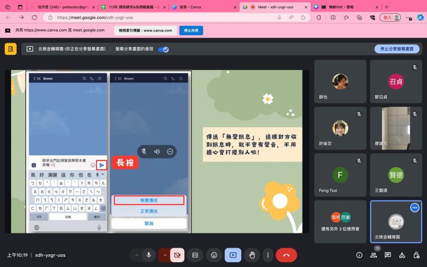This screenshot has height=267, width=427.
Task: Raise your hand in the meeting
Action: coord(252,255)
